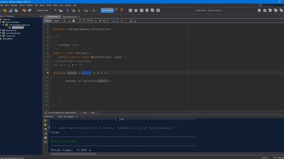Click the wrap-text icon in Output sidebar
The image size is (284, 159).
click(45, 133)
